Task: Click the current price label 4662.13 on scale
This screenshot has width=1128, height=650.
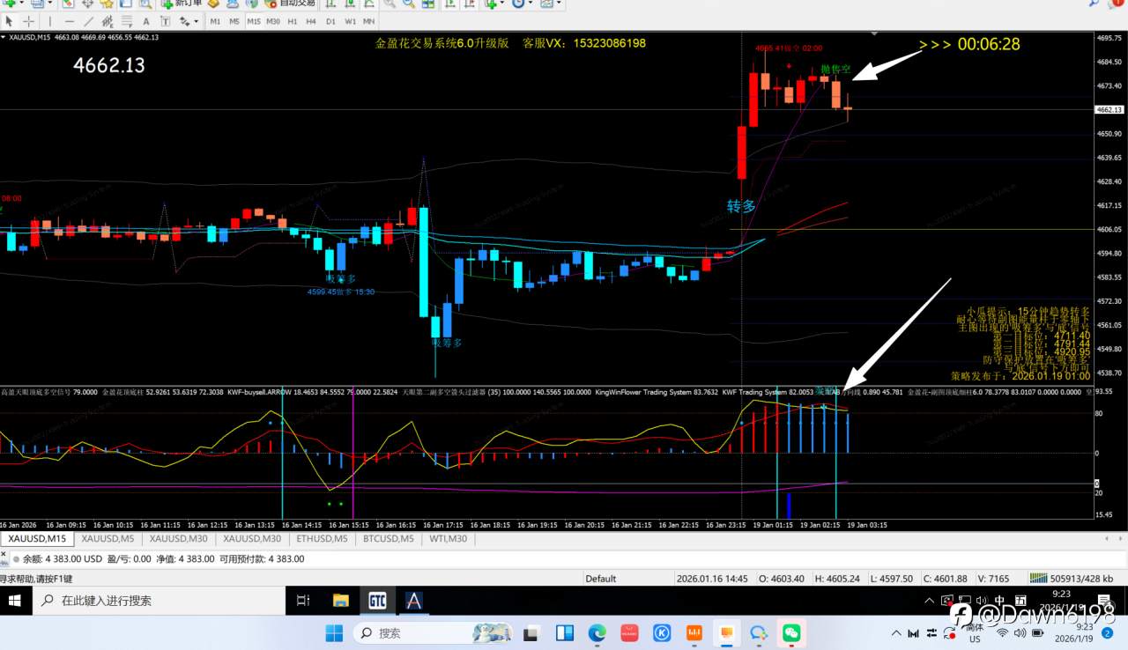Action: click(x=1108, y=110)
